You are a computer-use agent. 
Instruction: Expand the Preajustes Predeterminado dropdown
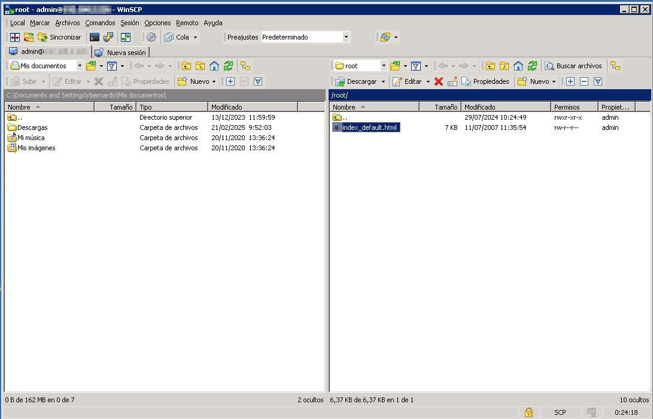pyautogui.click(x=345, y=37)
